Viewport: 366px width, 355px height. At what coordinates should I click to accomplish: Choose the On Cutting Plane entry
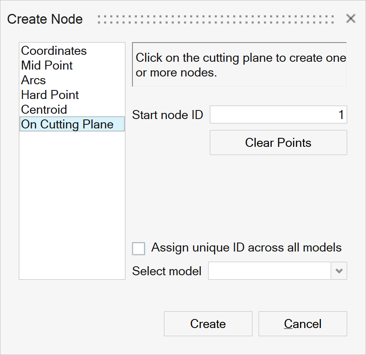click(x=67, y=124)
